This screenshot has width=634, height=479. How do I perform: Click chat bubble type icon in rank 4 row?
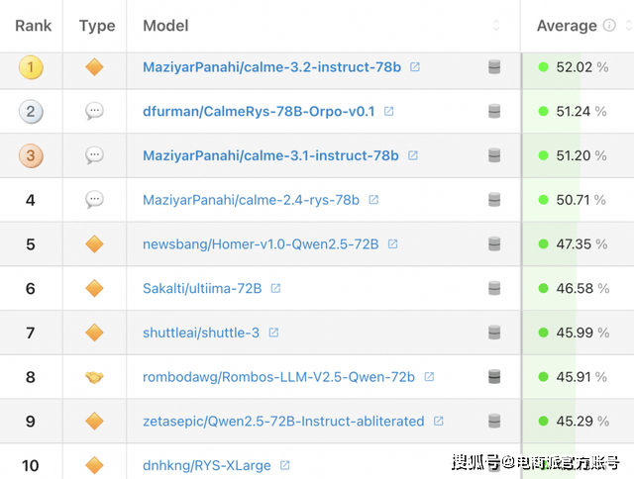point(95,200)
